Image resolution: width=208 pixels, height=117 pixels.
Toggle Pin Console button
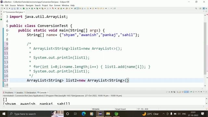click(191, 92)
